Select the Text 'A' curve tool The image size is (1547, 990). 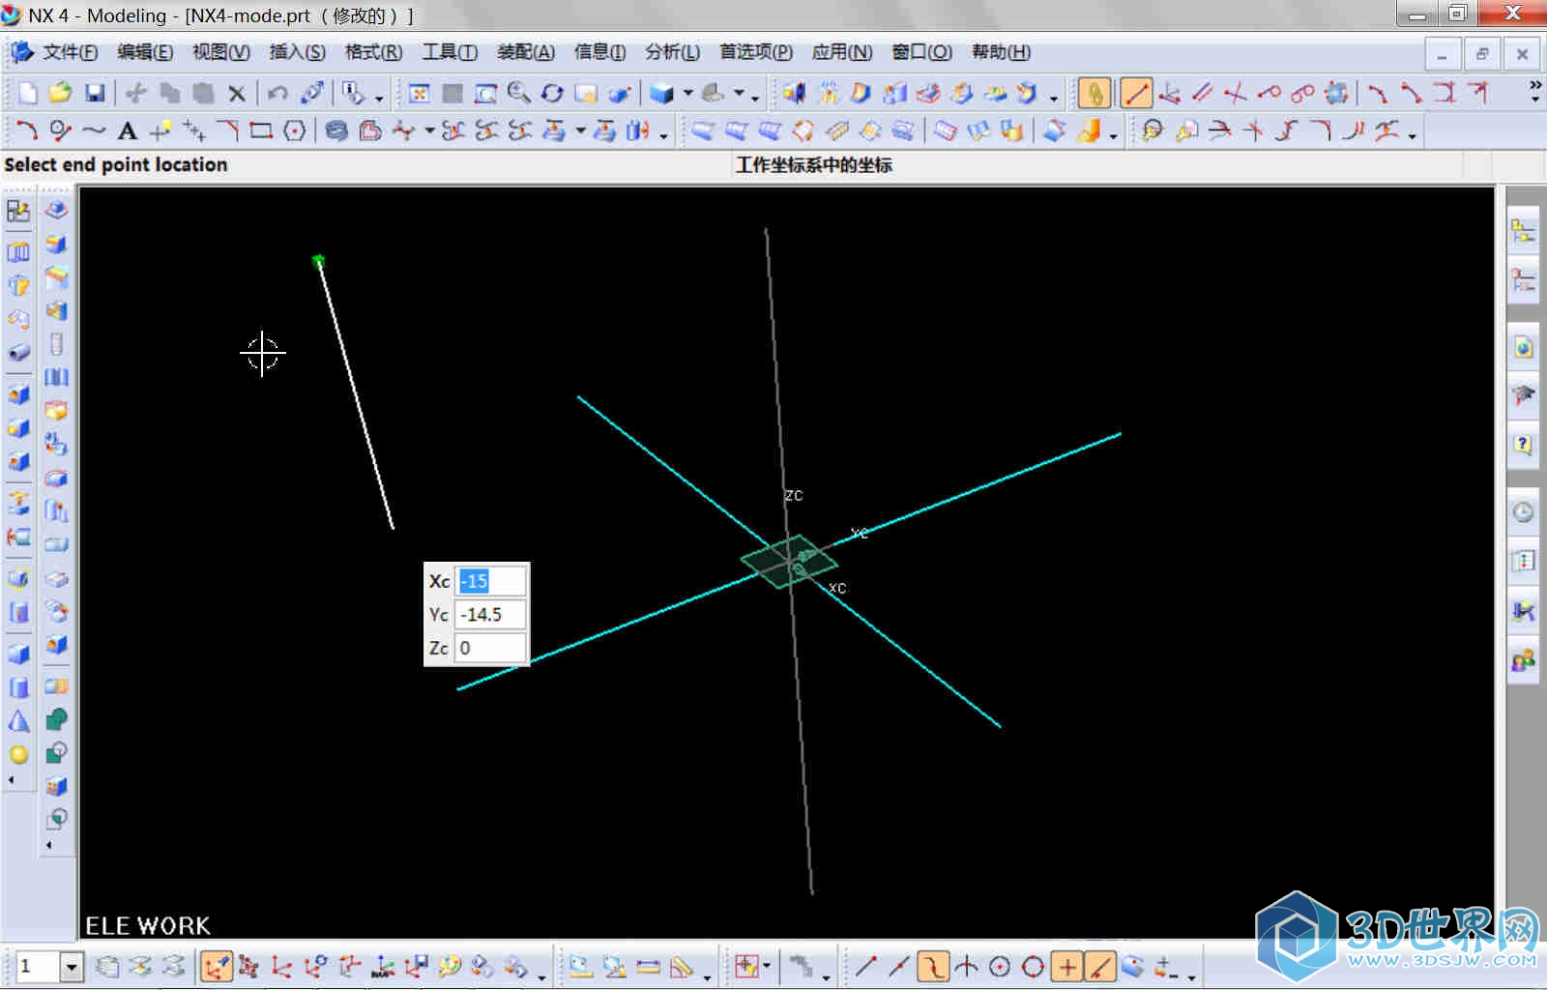click(x=127, y=131)
